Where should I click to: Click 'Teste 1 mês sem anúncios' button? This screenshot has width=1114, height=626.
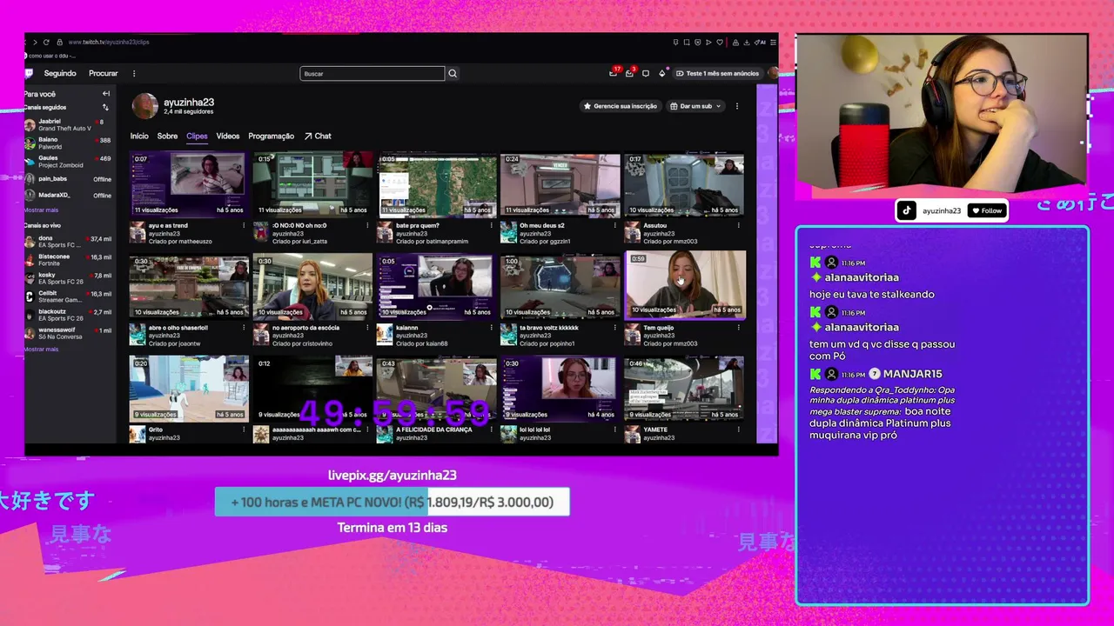tap(718, 74)
